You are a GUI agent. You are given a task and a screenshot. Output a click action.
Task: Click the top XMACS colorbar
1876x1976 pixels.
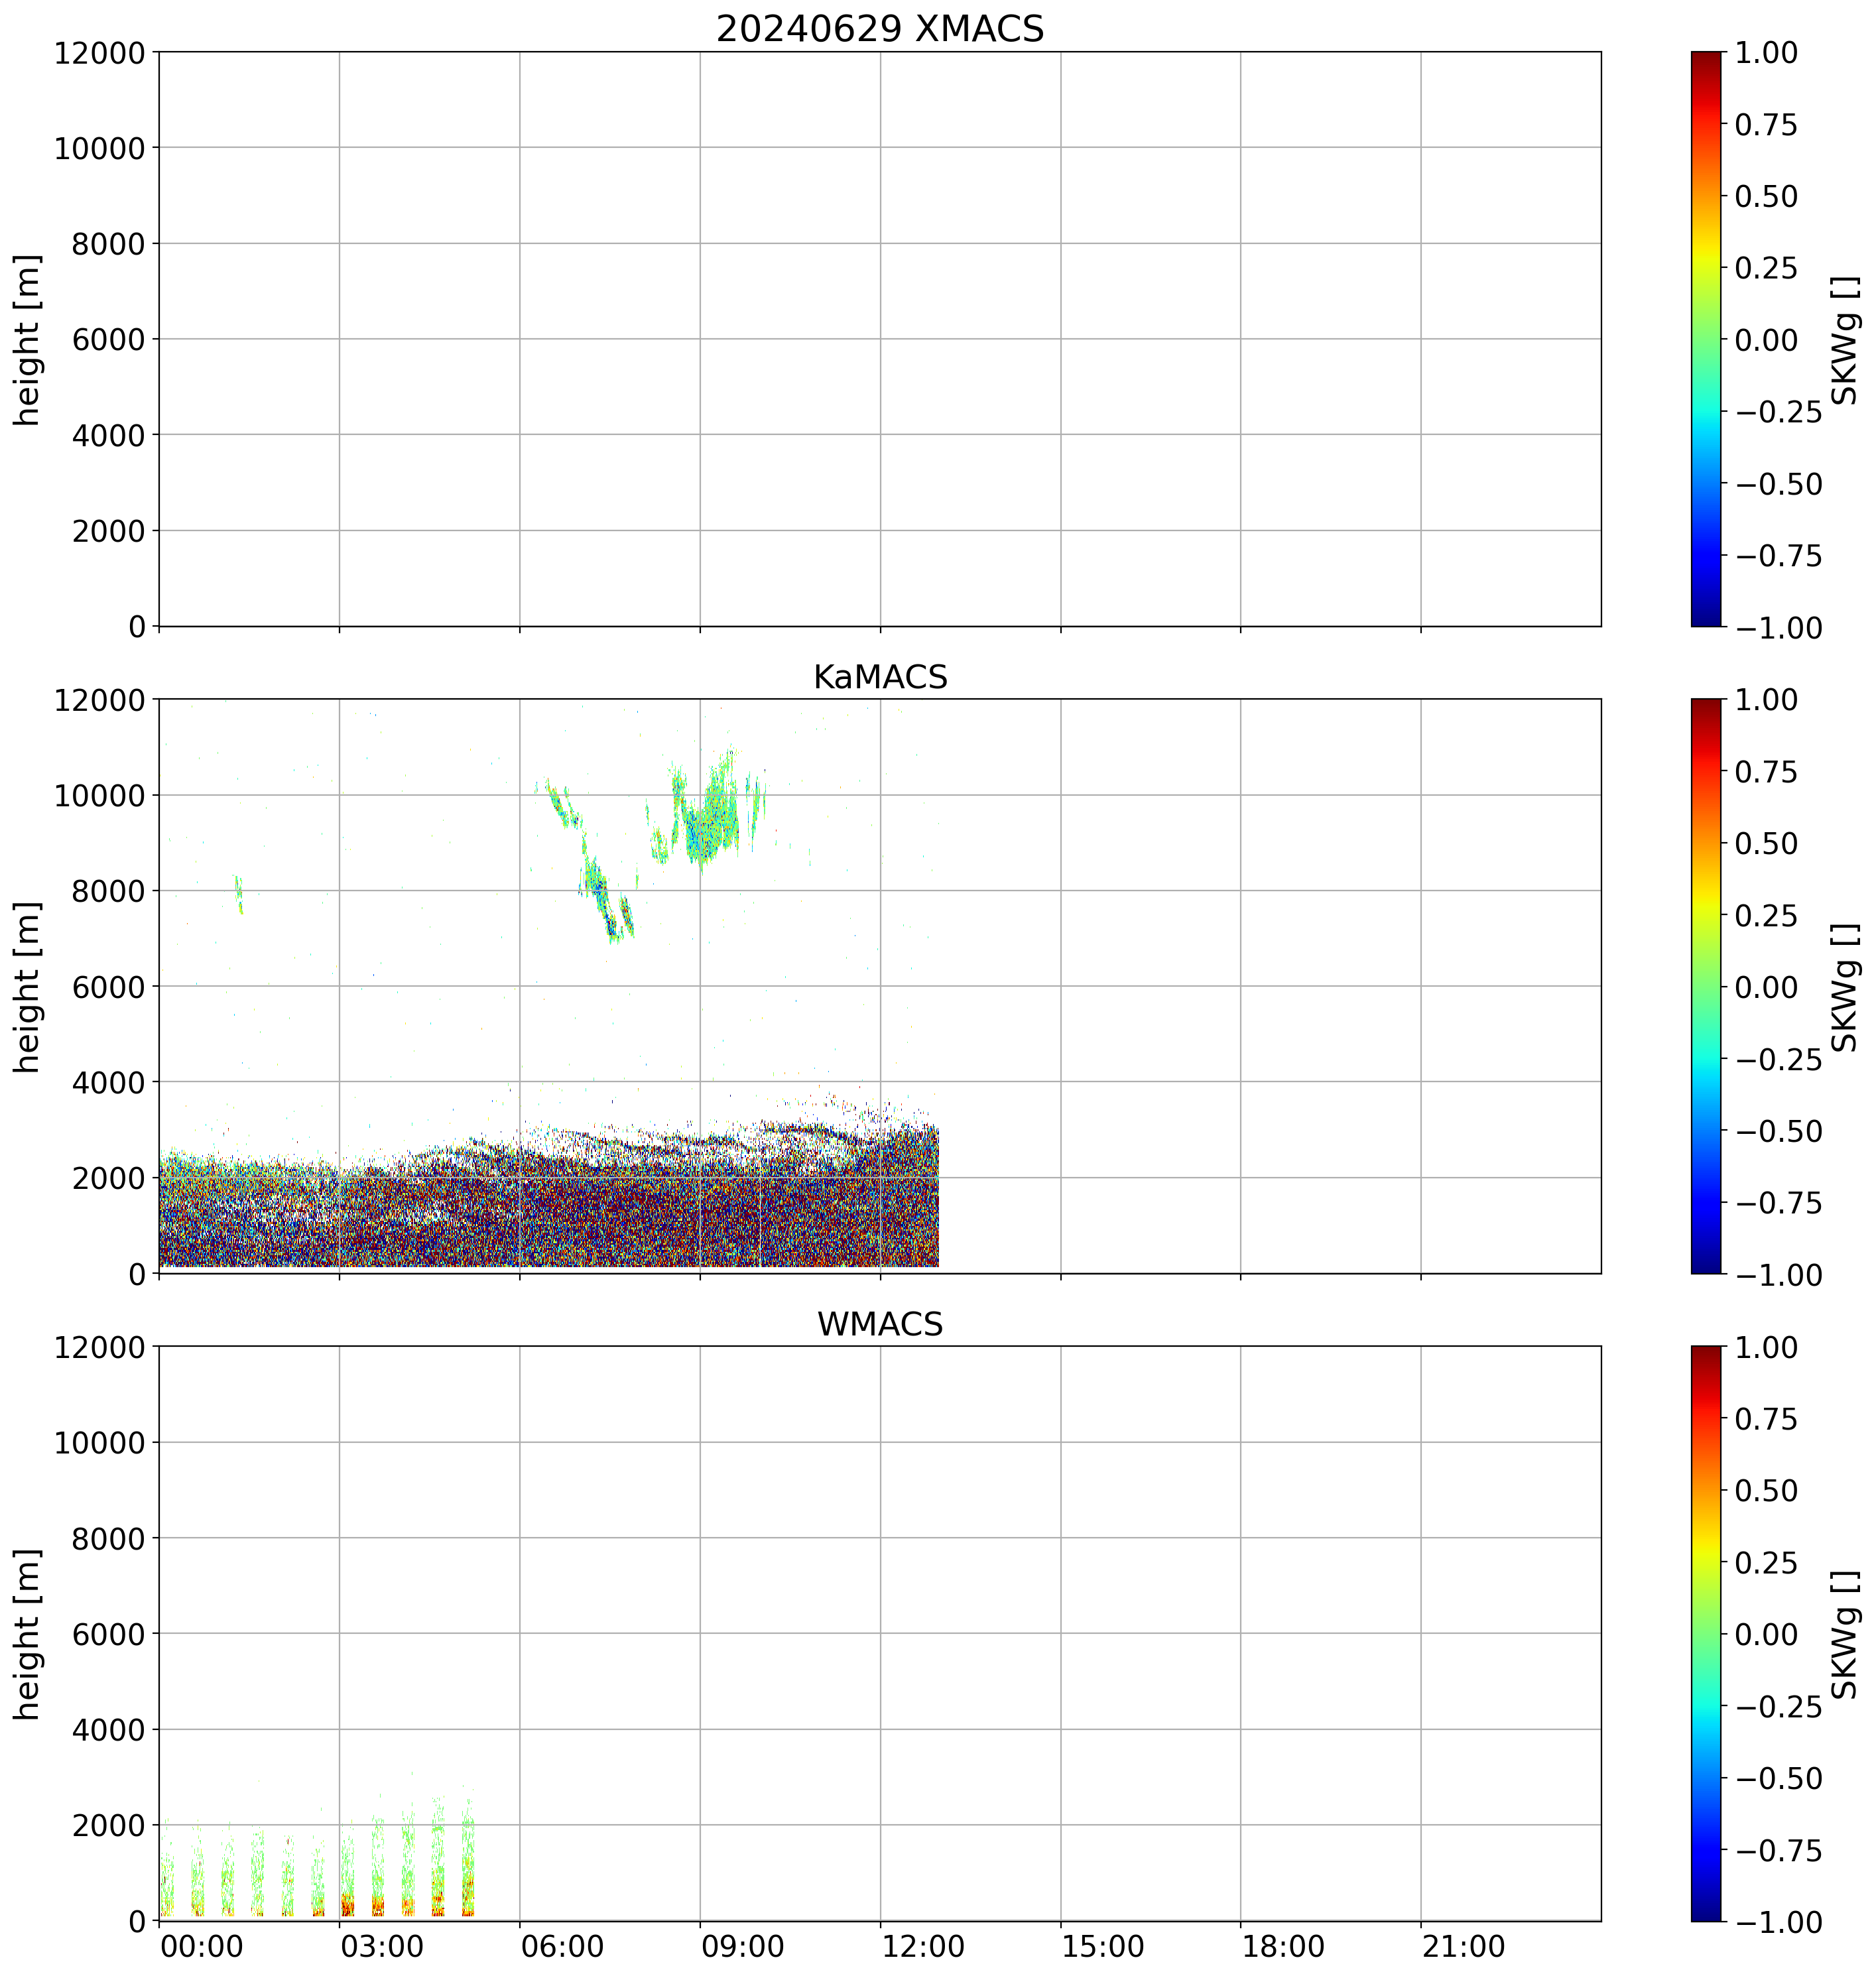tap(1706, 339)
